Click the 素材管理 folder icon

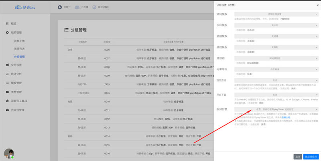[8, 91]
